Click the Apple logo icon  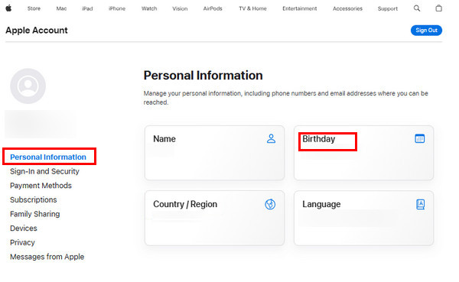tap(8, 8)
